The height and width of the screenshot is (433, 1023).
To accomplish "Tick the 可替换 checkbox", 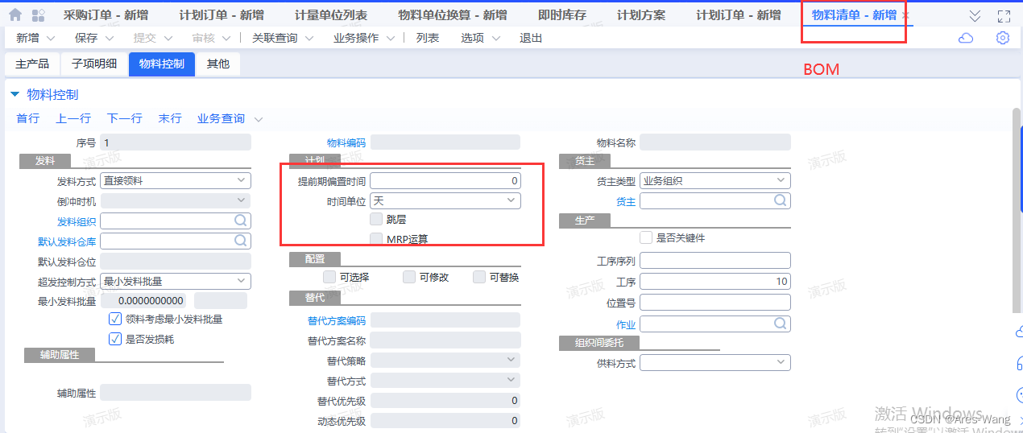I will [479, 277].
